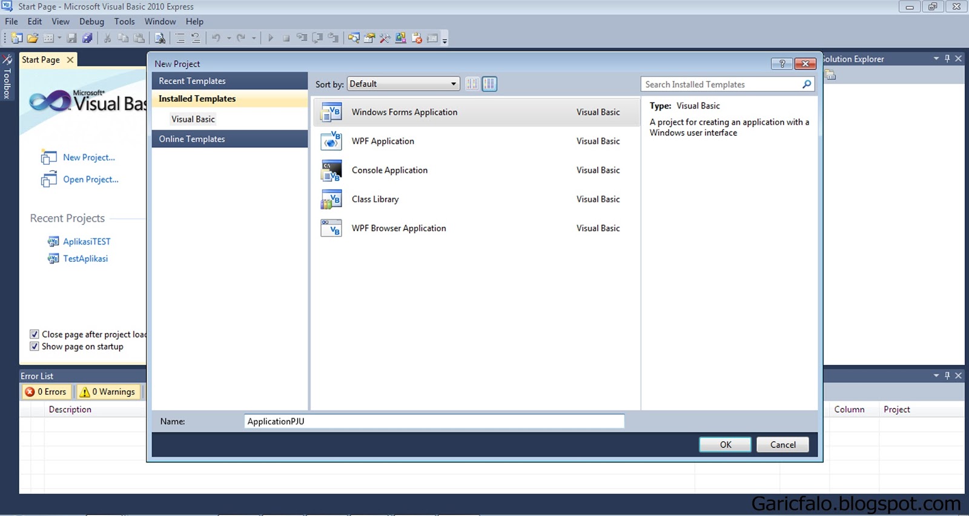Screen dimensions: 969x516
Task: Open the Undo history dropdown arrow
Action: (x=229, y=38)
